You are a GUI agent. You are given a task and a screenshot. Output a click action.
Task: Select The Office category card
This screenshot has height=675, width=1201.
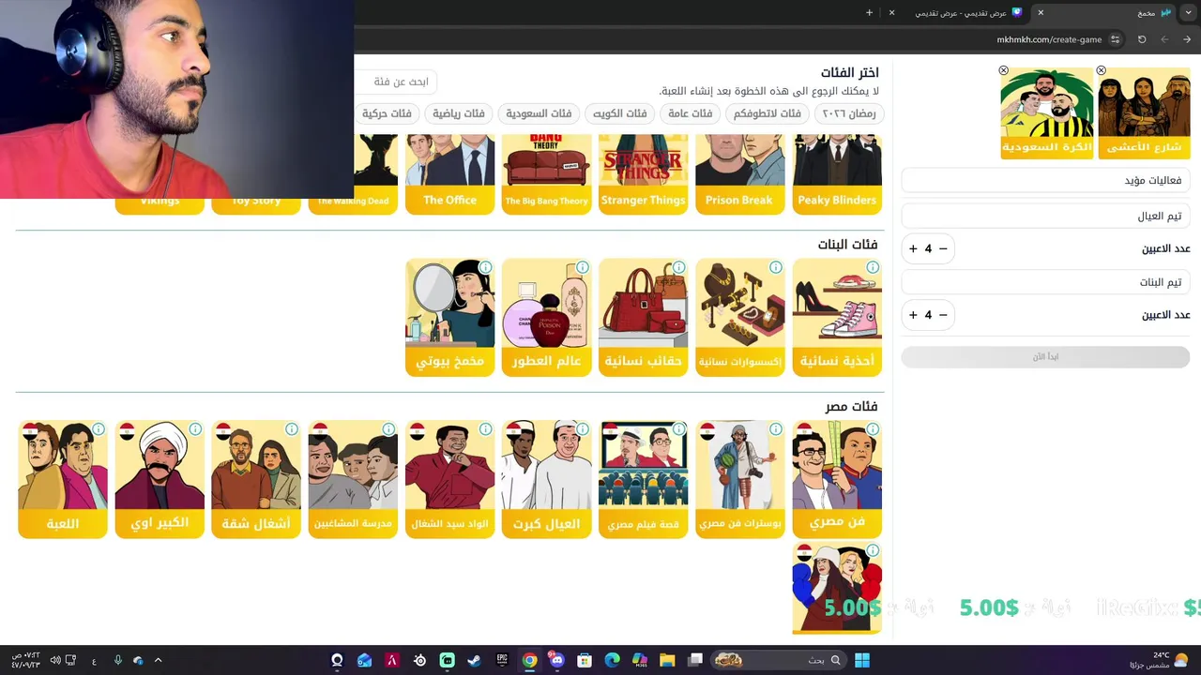point(449,174)
